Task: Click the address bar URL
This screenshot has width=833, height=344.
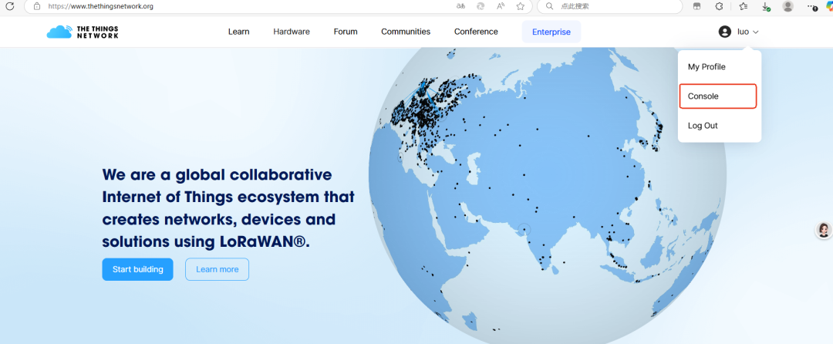Action: tap(100, 6)
